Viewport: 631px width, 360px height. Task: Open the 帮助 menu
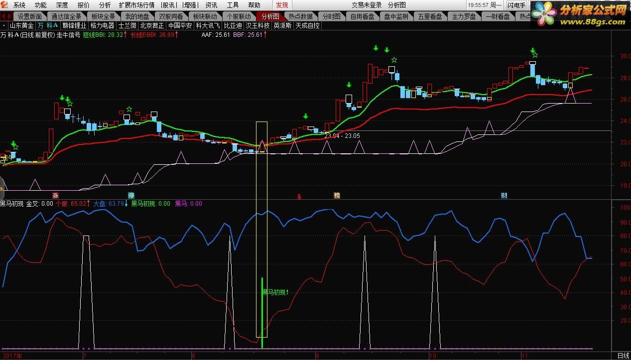[254, 5]
